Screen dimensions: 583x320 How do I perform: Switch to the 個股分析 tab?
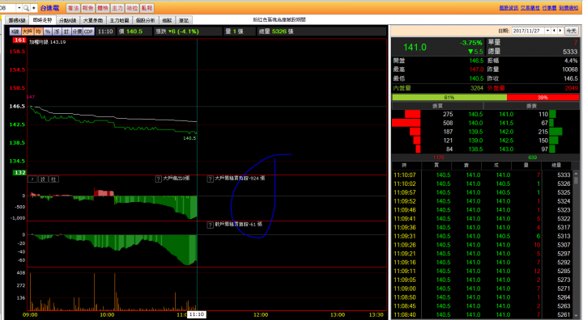tap(146, 20)
